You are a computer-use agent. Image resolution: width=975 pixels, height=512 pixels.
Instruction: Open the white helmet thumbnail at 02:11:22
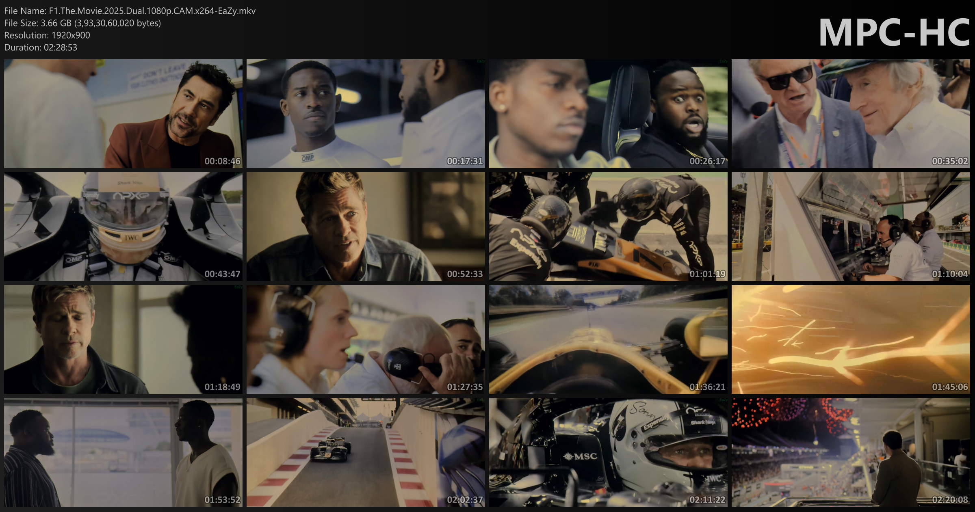click(608, 452)
